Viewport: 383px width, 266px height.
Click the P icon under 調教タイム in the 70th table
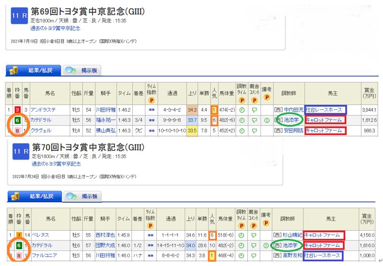pyautogui.click(x=241, y=225)
